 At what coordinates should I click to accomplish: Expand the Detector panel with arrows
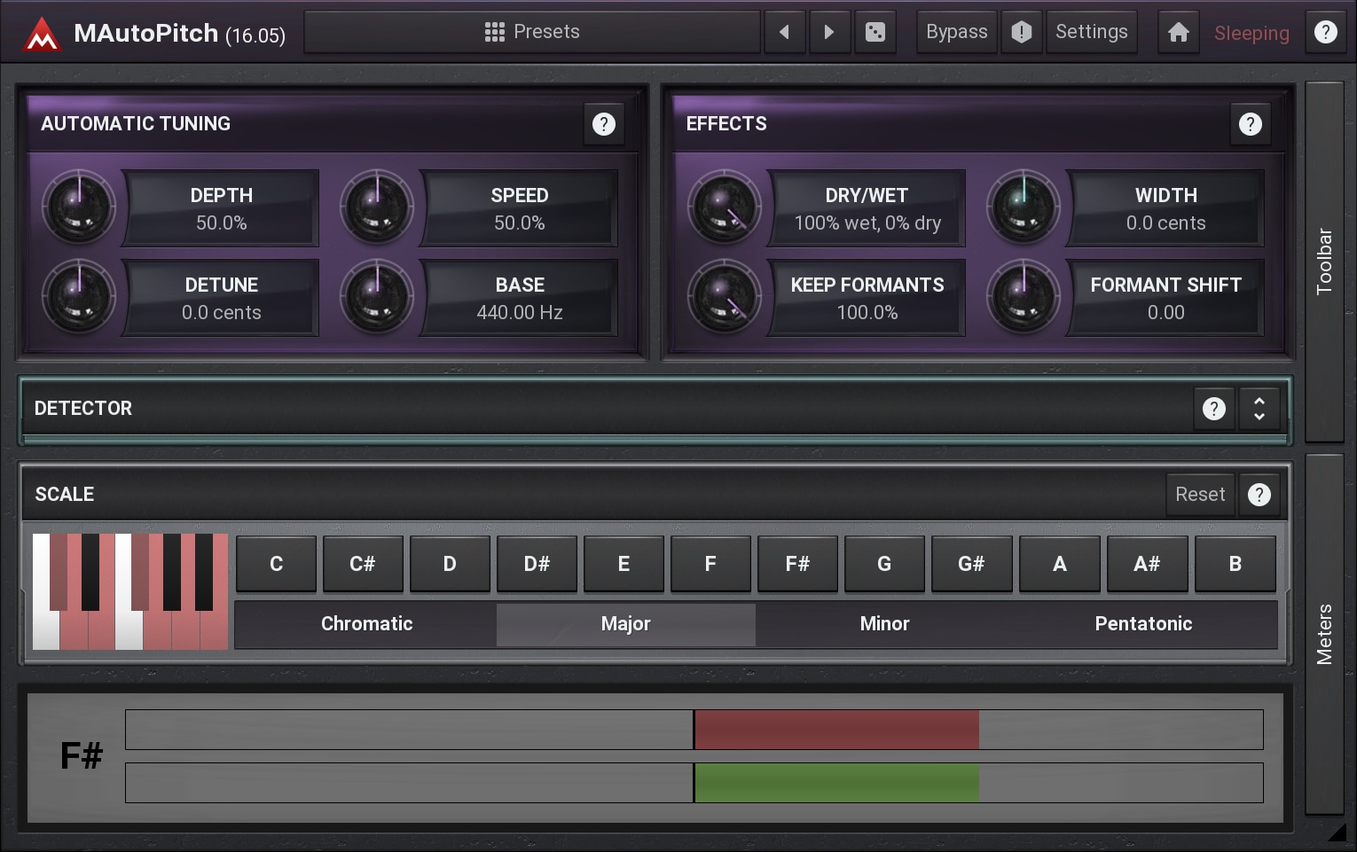coord(1259,409)
